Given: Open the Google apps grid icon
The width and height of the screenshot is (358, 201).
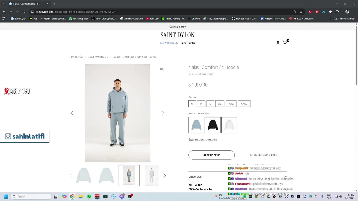Looking at the screenshot, I should tap(4, 19).
